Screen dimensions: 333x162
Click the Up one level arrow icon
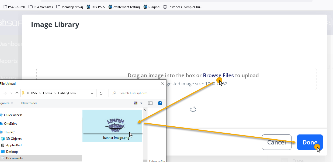point(17,93)
